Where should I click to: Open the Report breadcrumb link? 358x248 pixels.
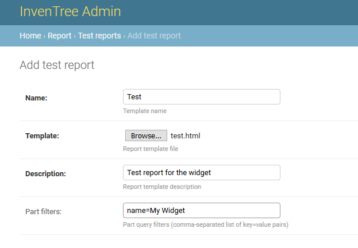pos(59,36)
